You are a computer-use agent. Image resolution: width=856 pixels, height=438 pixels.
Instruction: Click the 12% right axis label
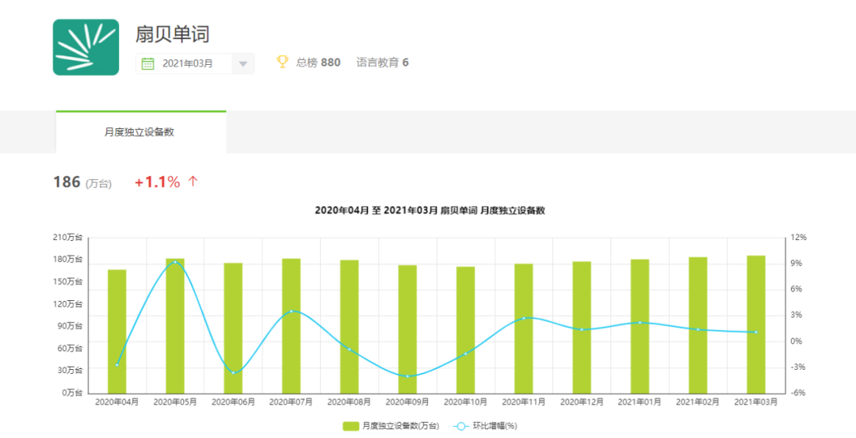[x=798, y=238]
